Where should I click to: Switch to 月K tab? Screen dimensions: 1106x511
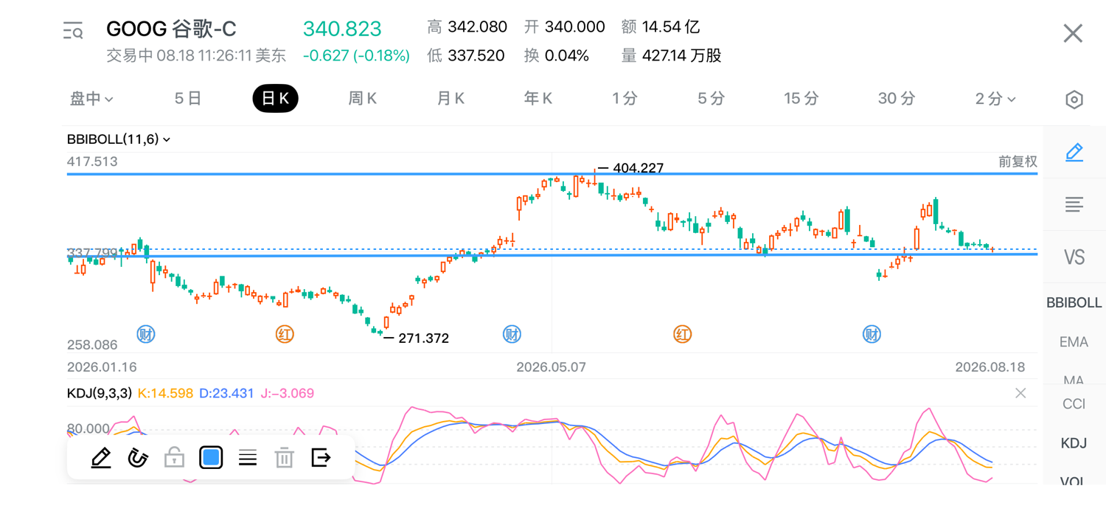point(450,99)
